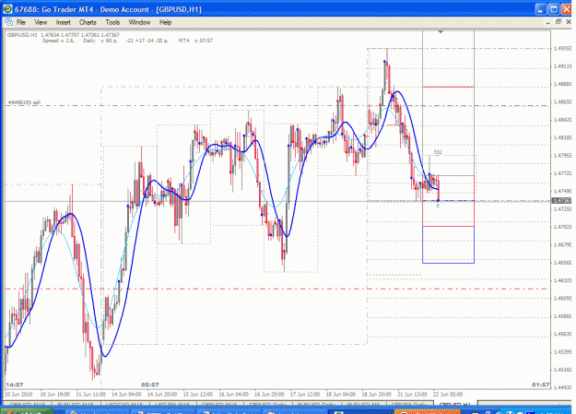Screen dimensions: 576x414
Task: Open the View menu
Action: (41, 22)
